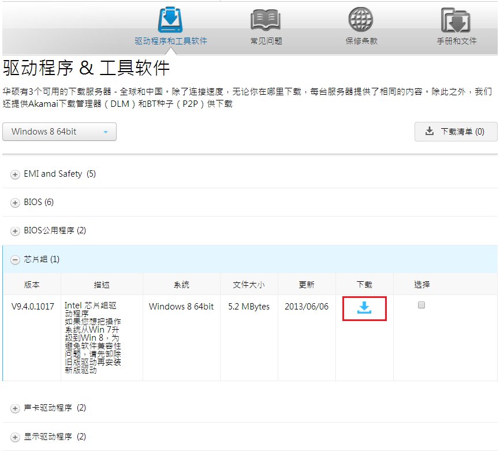Click the 更新 column header
This screenshot has height=451, width=500.
[307, 285]
